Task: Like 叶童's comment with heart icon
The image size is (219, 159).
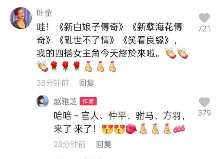Action: [204, 18]
